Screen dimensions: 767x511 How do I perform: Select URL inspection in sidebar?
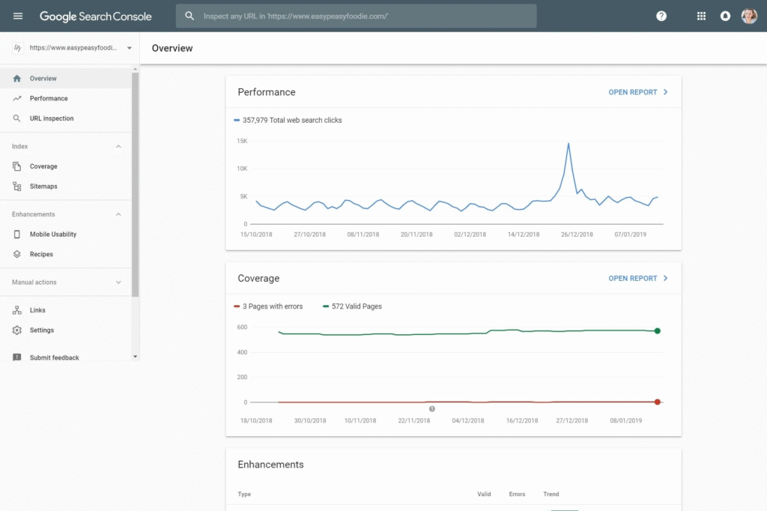click(52, 118)
